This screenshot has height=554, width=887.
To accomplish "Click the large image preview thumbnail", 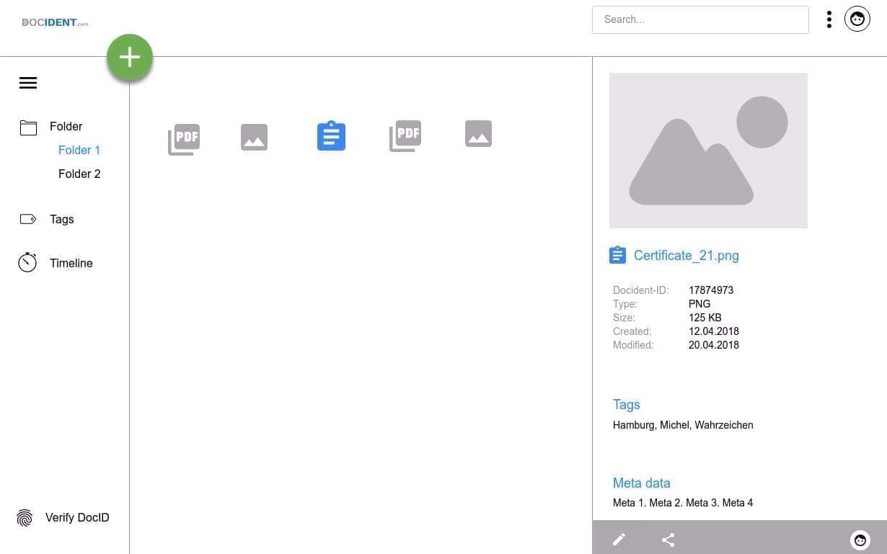I will click(x=708, y=151).
